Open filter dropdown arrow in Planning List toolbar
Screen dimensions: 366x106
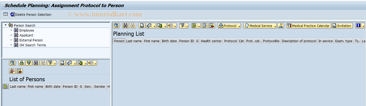pyautogui.click(x=187, y=26)
